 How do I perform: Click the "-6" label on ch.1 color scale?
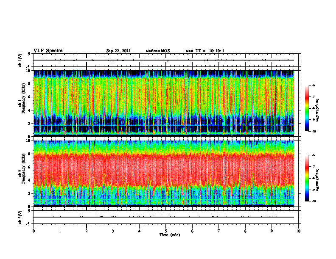313,85
